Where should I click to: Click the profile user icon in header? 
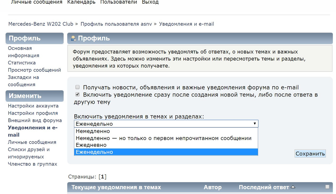pos(73,38)
